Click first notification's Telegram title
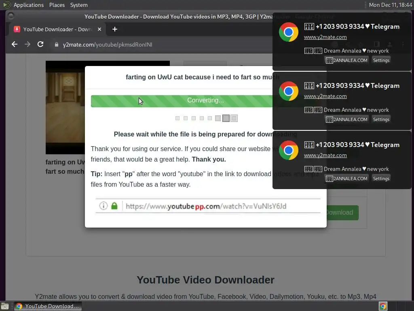The width and height of the screenshot is (414, 311). [x=352, y=26]
